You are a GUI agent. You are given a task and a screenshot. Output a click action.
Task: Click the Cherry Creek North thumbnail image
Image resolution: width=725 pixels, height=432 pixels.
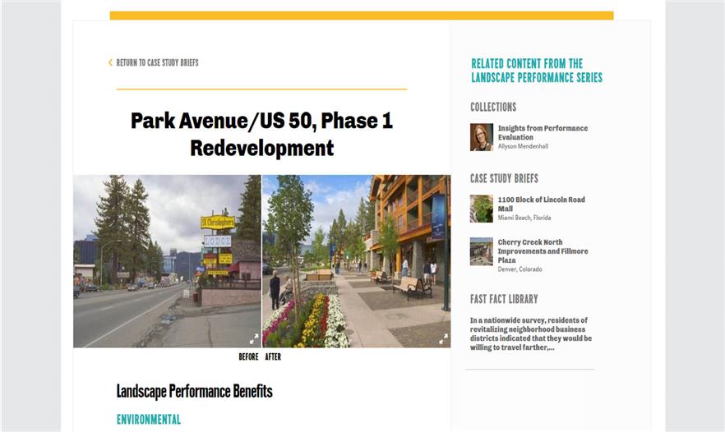pos(482,251)
